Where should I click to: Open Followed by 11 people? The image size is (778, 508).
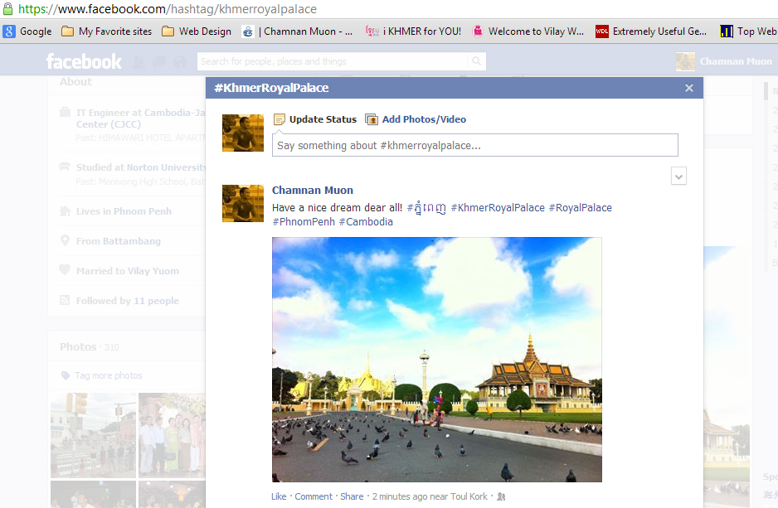128,300
